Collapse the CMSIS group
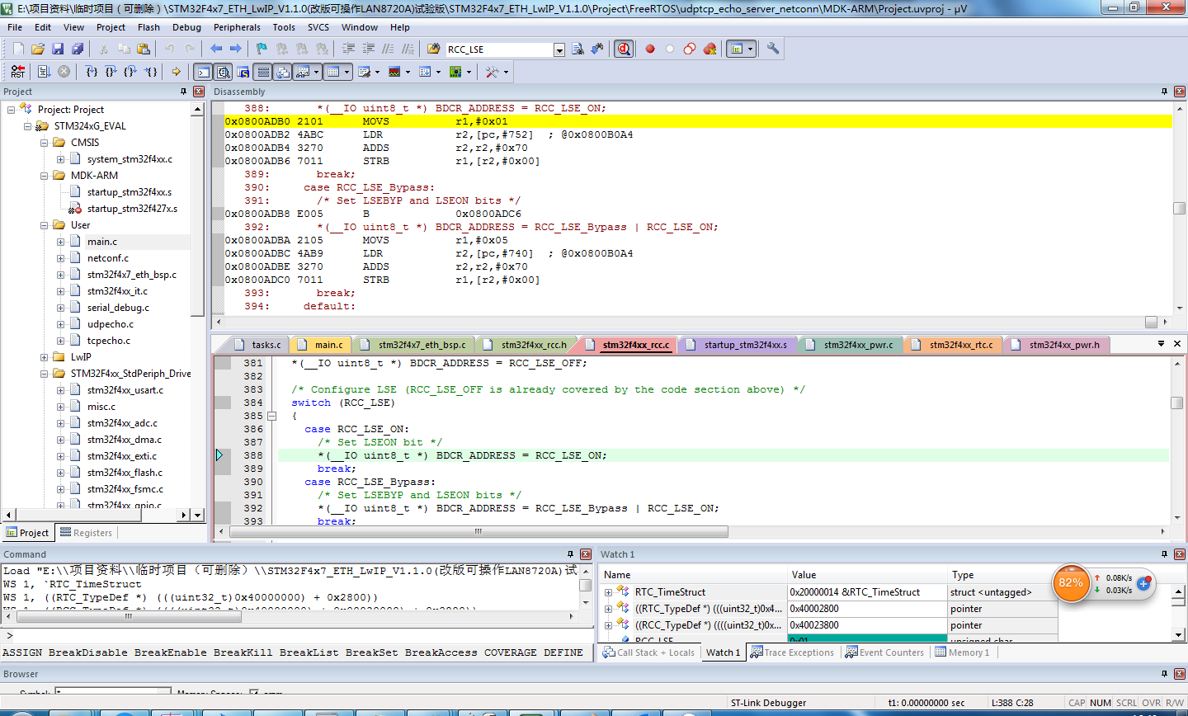Viewport: 1188px width, 716px height. (x=45, y=143)
